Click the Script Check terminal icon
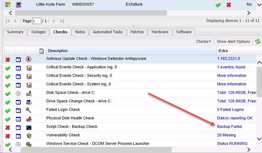Screen dimensions: 262x153 29,127
